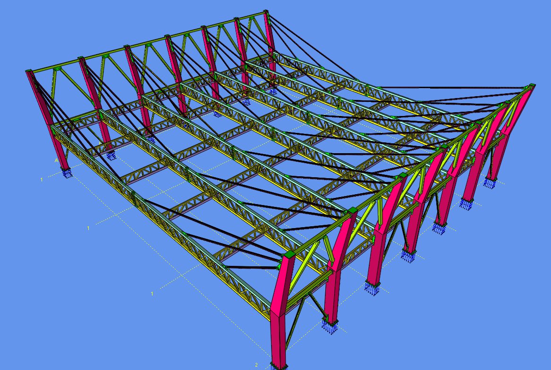Viewport: 551px width, 370px height.
Task: Select the grid label "A"
Action: pos(56,161)
